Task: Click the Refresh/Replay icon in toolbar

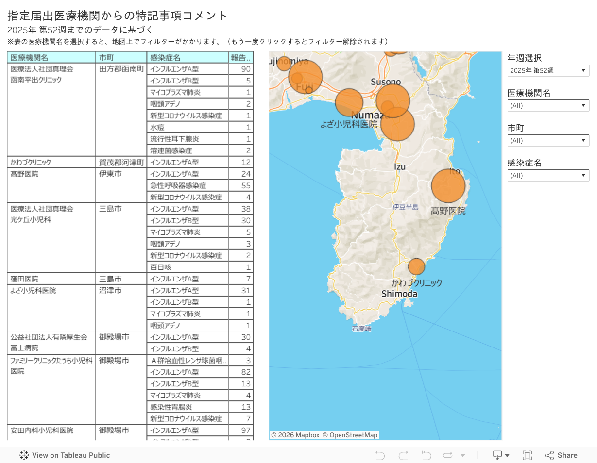Action: click(448, 455)
